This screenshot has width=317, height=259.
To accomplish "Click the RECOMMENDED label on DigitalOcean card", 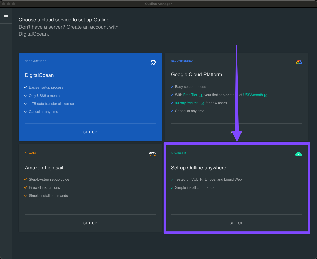I will (36, 61).
